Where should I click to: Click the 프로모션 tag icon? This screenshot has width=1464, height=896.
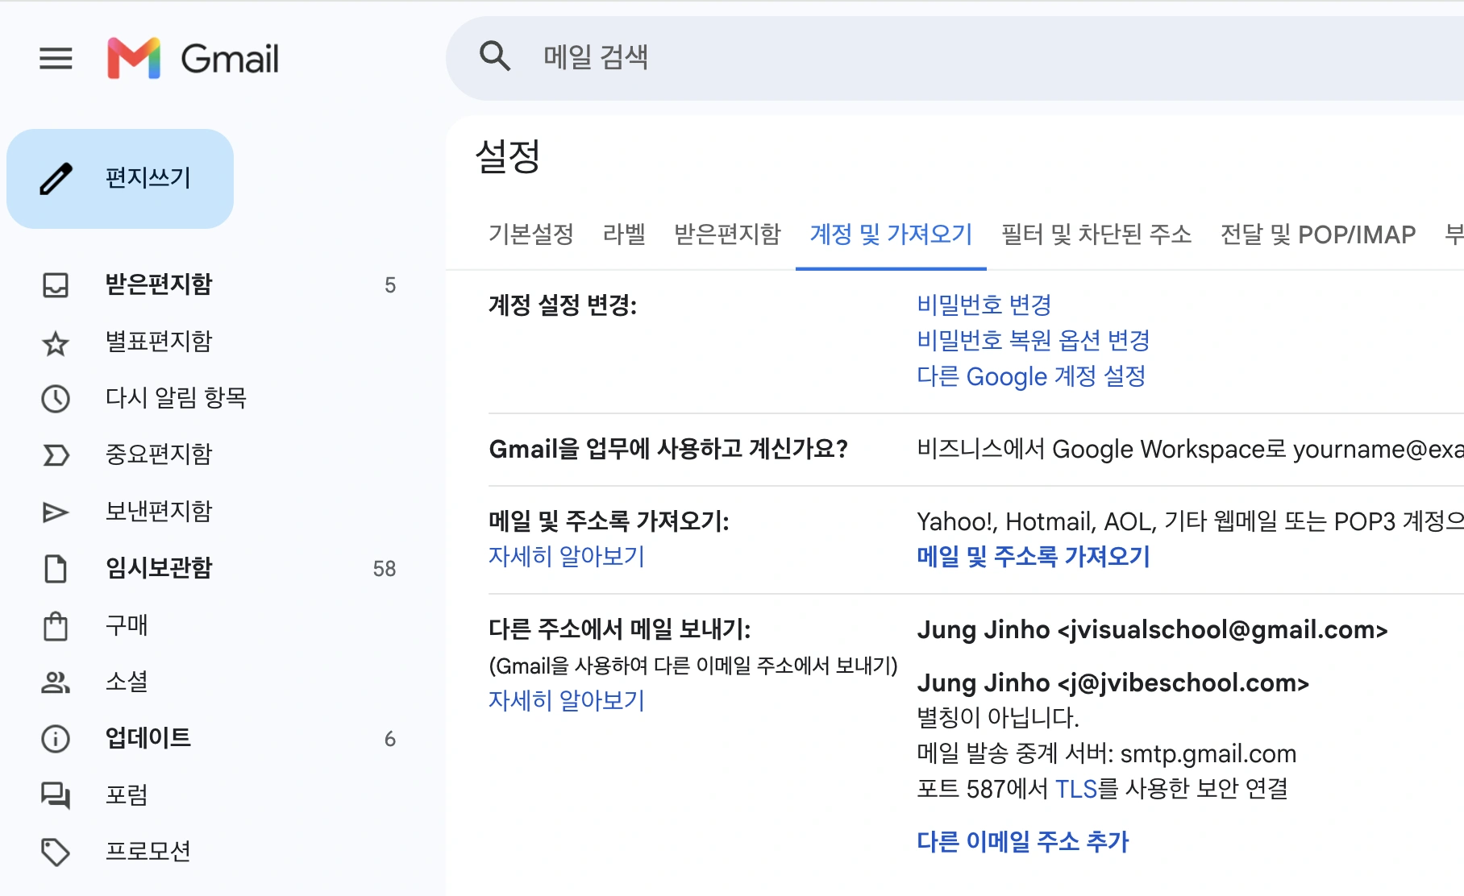tap(56, 852)
